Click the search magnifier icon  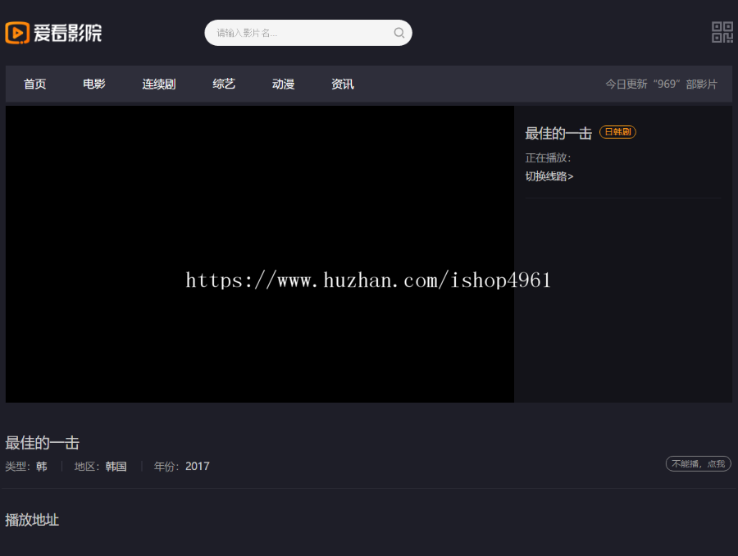coord(399,33)
